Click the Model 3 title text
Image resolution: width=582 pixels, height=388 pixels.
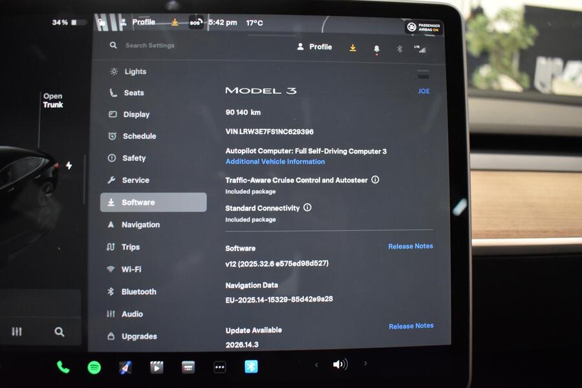click(x=261, y=91)
